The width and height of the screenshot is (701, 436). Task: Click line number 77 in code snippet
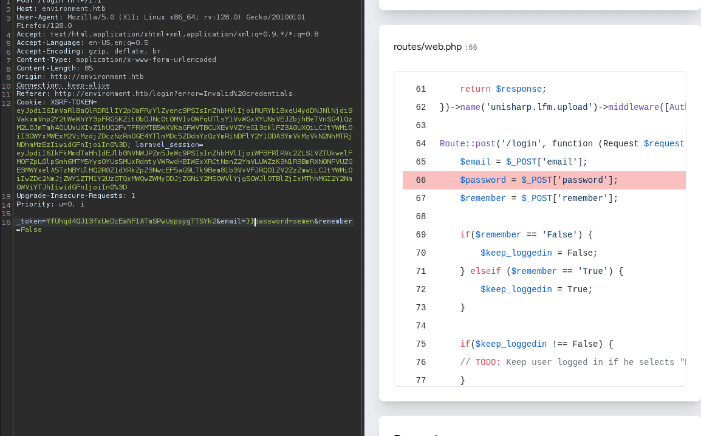[x=421, y=380]
